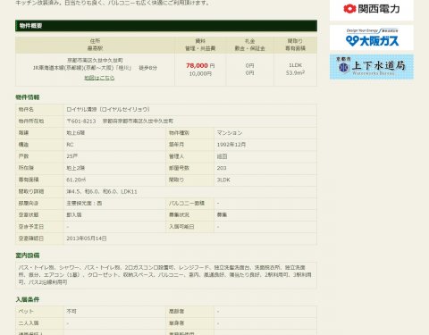The height and width of the screenshot is (335, 429).
Task: Open the 関西電力 banner
Action: [x=371, y=9]
